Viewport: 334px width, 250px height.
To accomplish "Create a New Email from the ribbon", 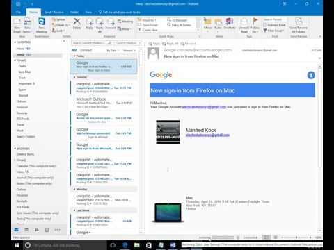I will tap(17, 26).
